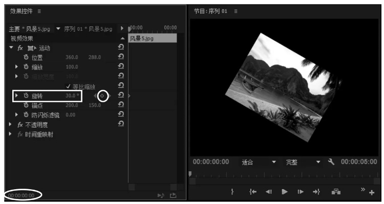Select the 主要 * 风景5.jpg tab
This screenshot has height=204, width=384.
(29, 29)
